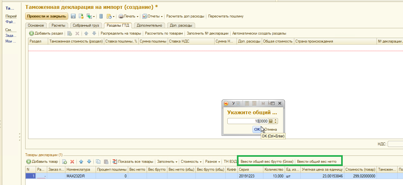Open the Отчеты dropdown menu
403x185 pixels.
click(x=153, y=16)
